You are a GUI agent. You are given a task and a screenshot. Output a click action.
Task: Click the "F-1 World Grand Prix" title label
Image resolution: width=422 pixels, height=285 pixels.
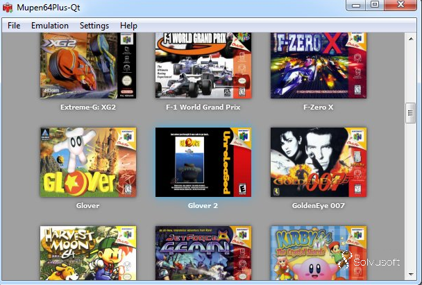tap(203, 107)
